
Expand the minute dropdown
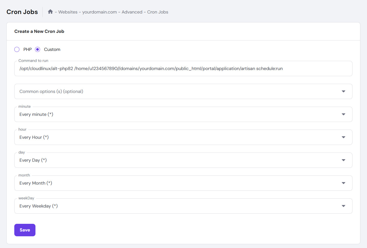[179, 114]
